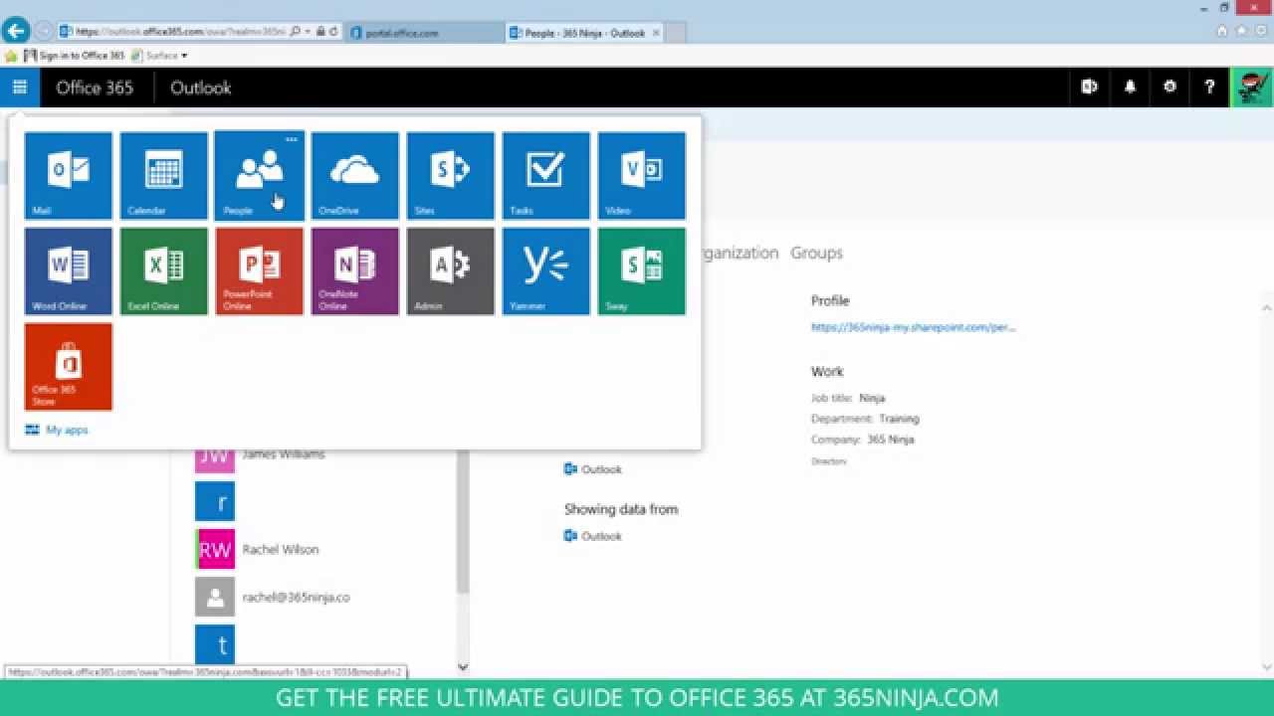The width and height of the screenshot is (1274, 716).
Task: Open notifications bell icon
Action: (x=1130, y=88)
